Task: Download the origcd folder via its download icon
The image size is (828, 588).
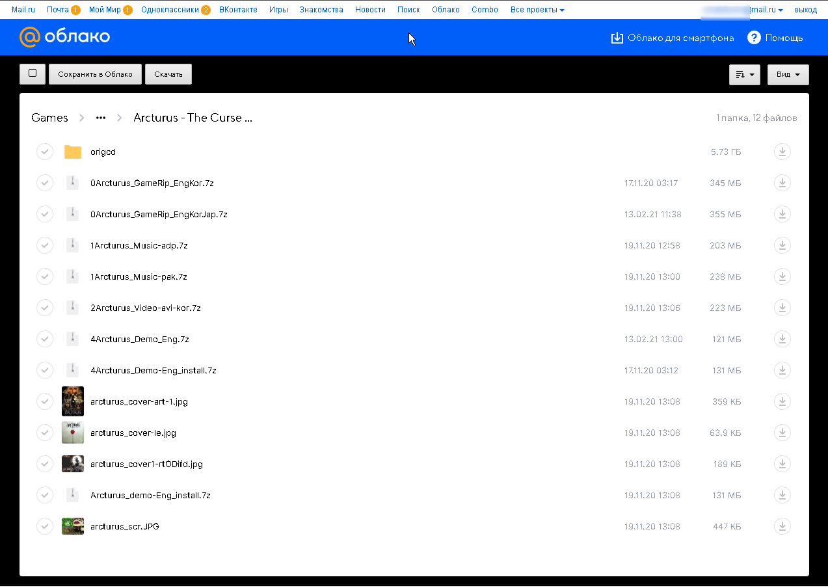Action: tap(782, 152)
